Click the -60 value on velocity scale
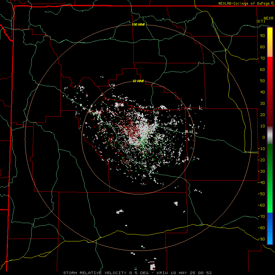This screenshot has height=275, width=275. pyautogui.click(x=261, y=205)
